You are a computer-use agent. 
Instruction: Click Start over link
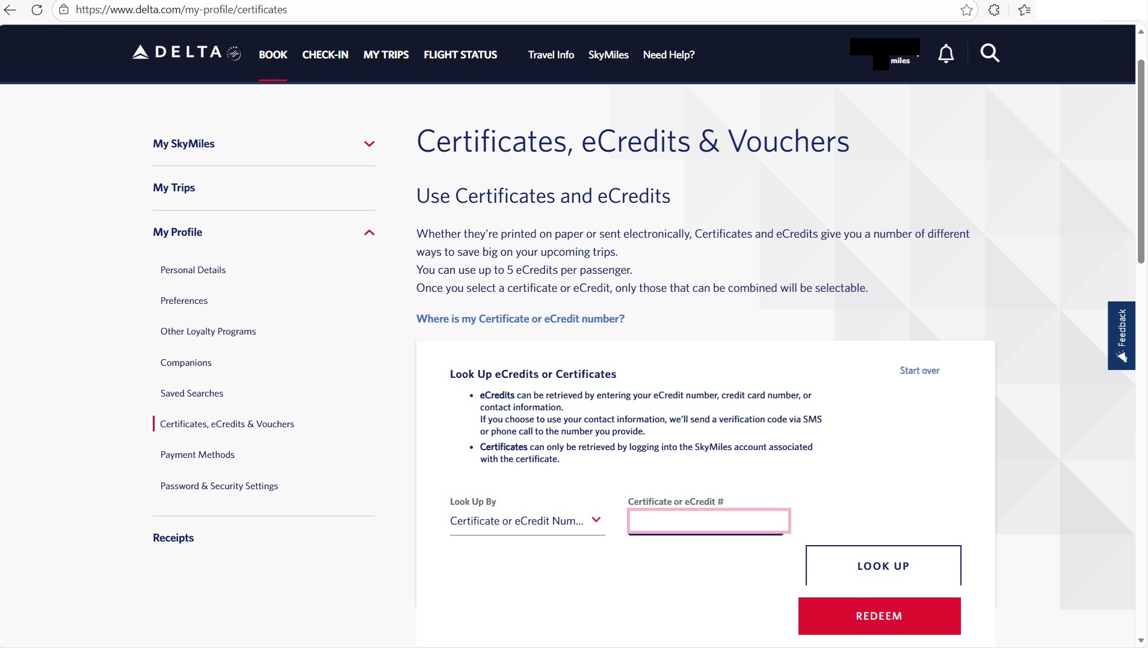(919, 371)
